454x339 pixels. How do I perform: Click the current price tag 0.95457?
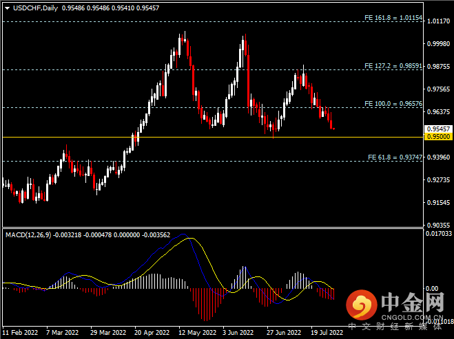tap(439, 129)
